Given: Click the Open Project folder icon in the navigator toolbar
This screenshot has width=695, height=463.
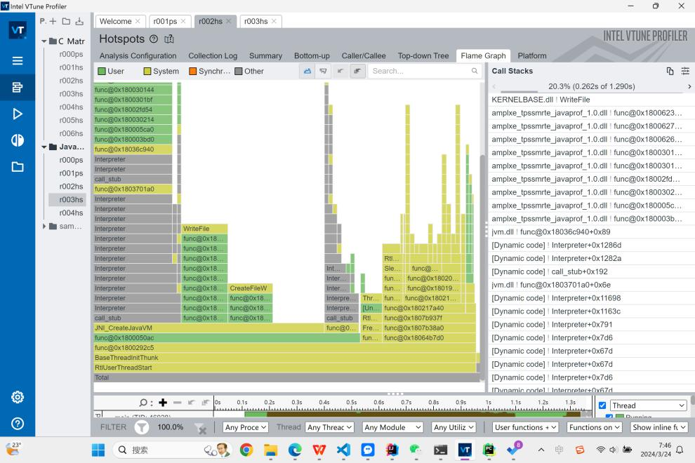Looking at the screenshot, I should tap(66, 21).
